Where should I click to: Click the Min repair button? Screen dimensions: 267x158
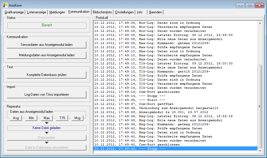tap(31, 118)
